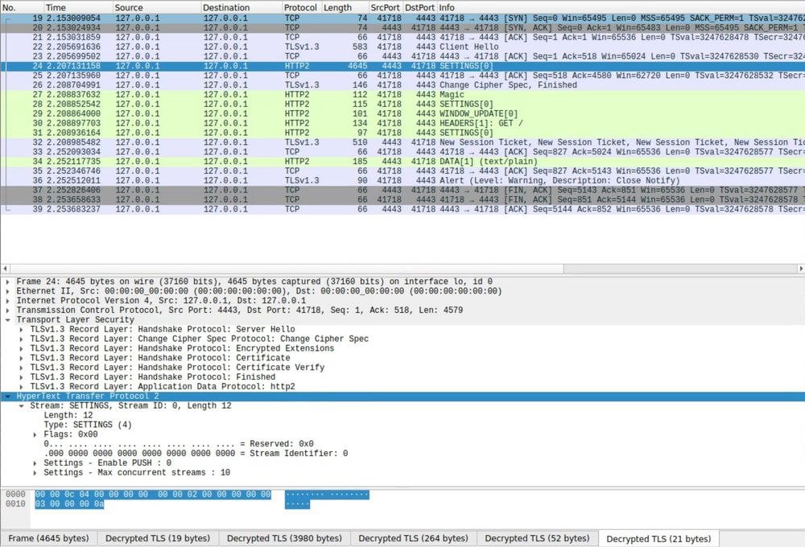Click hex offset 0010 row bytes
Screen dimensions: 805x547
pos(69,504)
